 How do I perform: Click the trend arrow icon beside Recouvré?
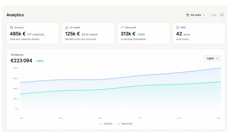point(122,27)
